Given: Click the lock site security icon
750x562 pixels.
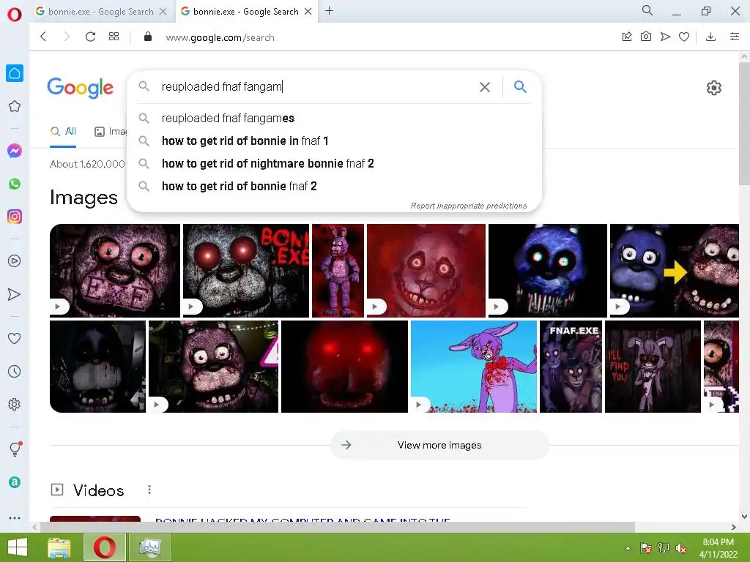Looking at the screenshot, I should click(148, 37).
